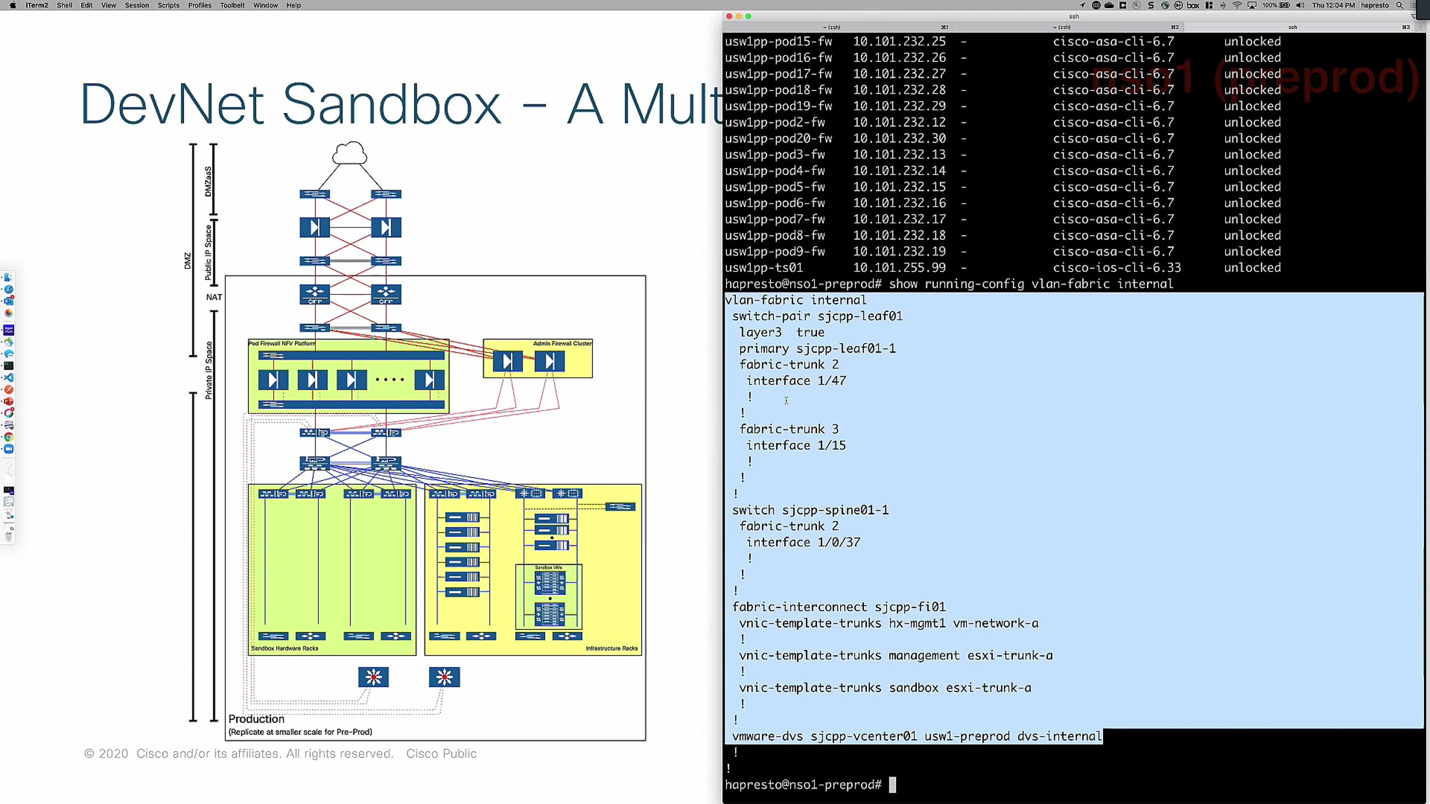Open the AirPlay display menu icon

tap(1252, 5)
